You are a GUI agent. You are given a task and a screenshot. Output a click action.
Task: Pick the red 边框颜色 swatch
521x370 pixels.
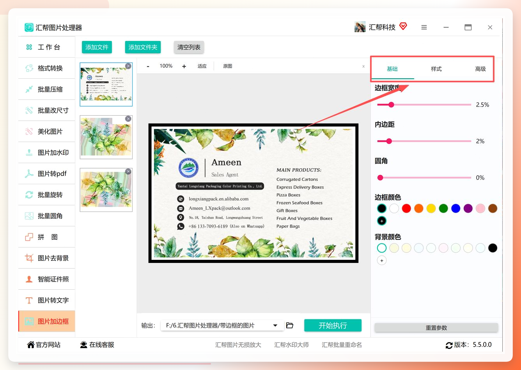tap(406, 208)
